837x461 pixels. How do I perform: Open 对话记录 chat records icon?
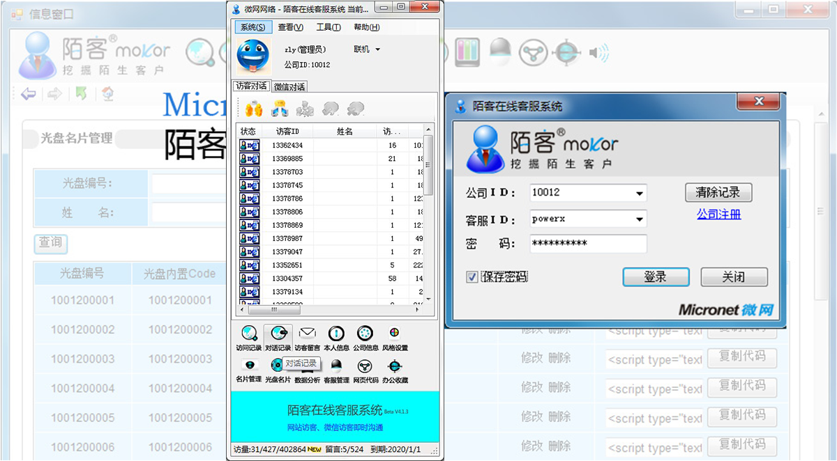[x=278, y=333]
